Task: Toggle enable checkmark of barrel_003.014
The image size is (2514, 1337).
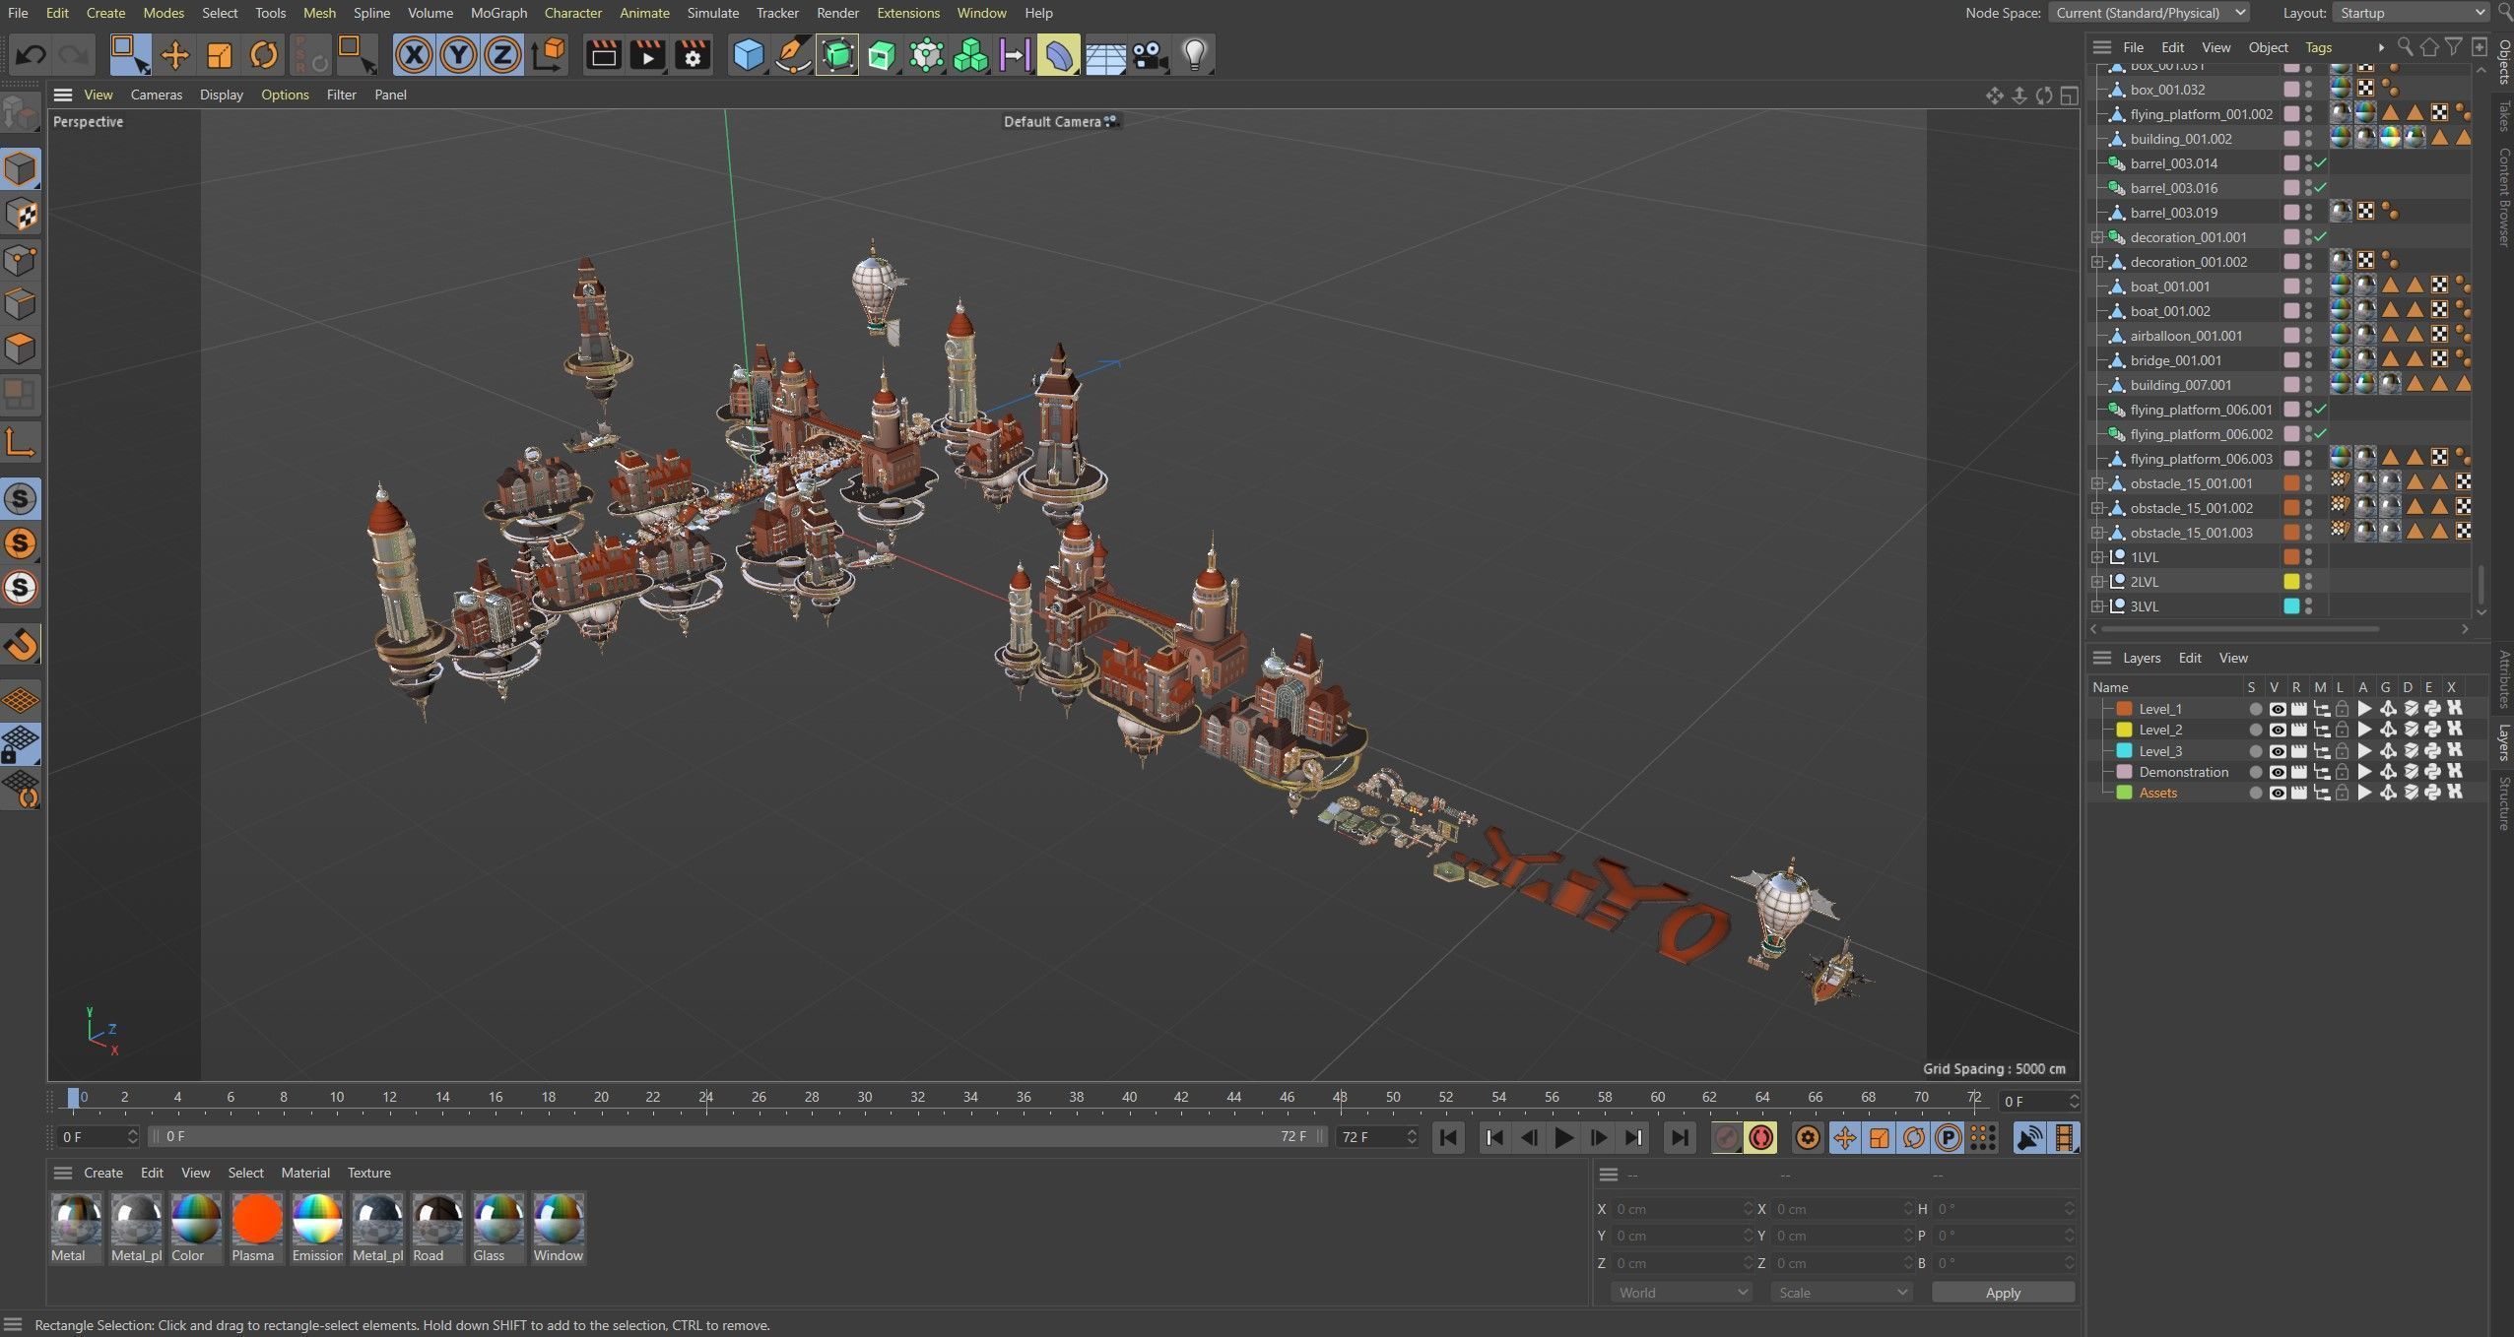Action: tap(2321, 163)
